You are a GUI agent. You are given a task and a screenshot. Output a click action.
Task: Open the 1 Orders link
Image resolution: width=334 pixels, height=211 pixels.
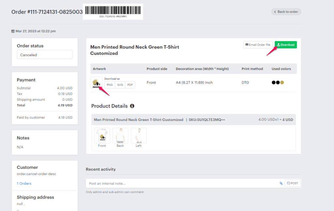coord(24,183)
